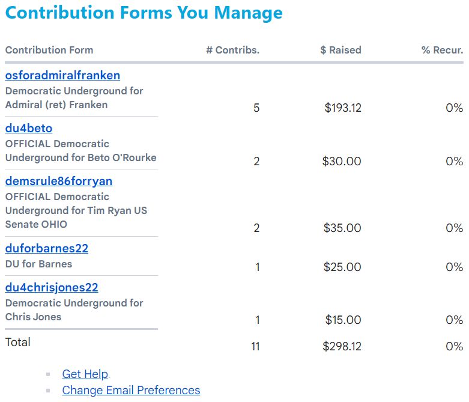
Task: Click the Contribution Forms You Manage heading
Action: tap(144, 13)
